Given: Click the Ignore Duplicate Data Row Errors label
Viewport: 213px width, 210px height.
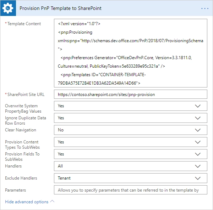Looking at the screenshot, I should 26,120.
